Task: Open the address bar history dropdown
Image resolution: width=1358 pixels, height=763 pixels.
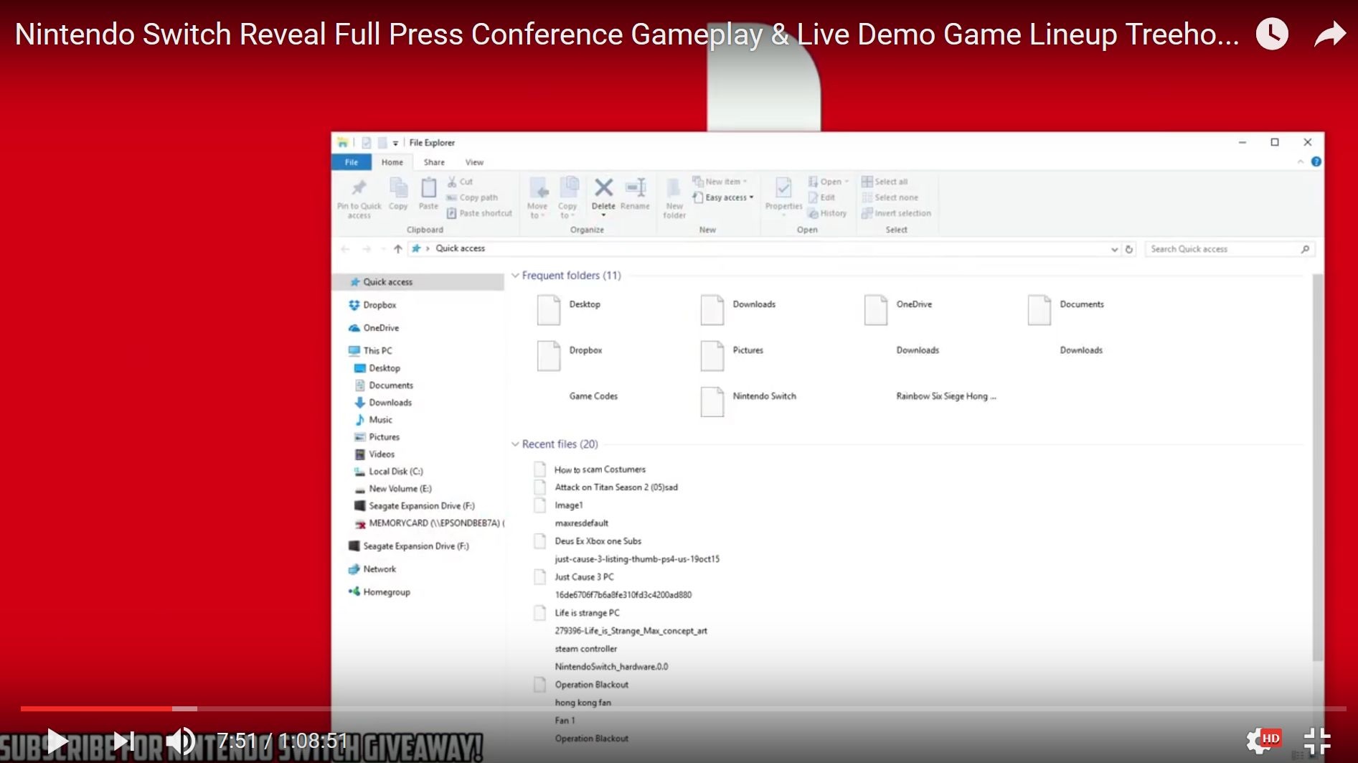Action: (x=1114, y=249)
